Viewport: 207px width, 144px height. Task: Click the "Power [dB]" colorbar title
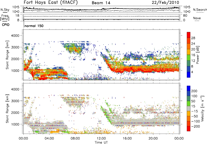point(197,55)
